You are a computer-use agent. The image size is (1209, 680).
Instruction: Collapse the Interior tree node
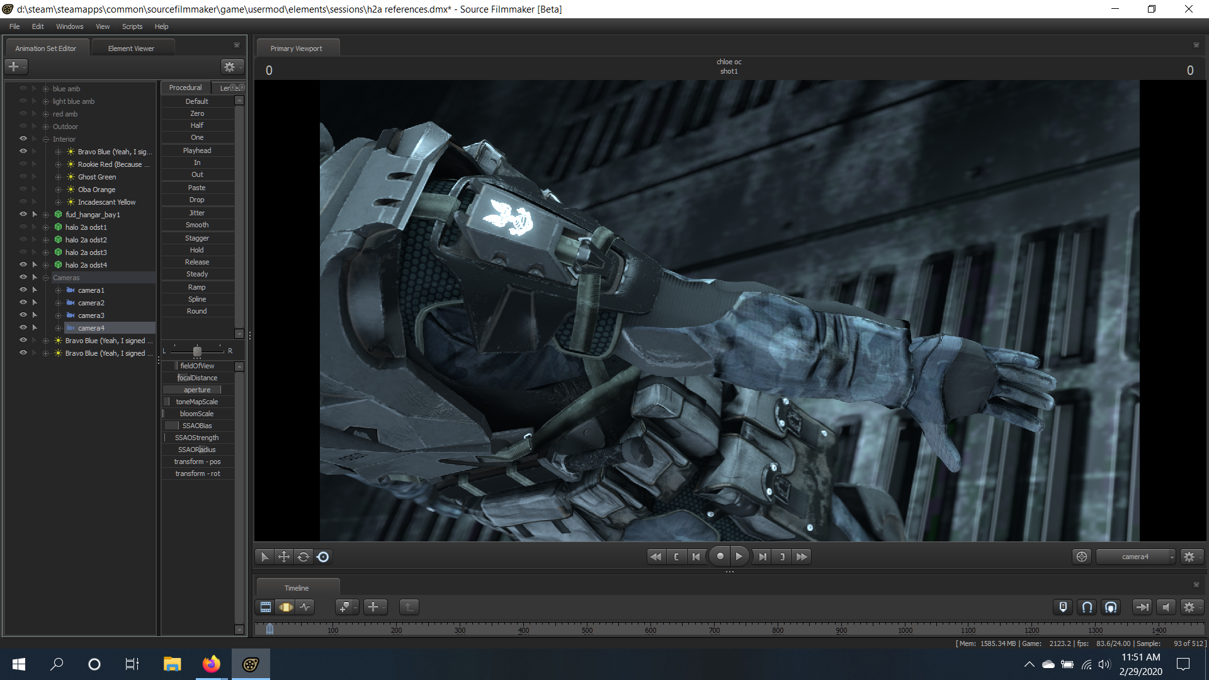(45, 139)
